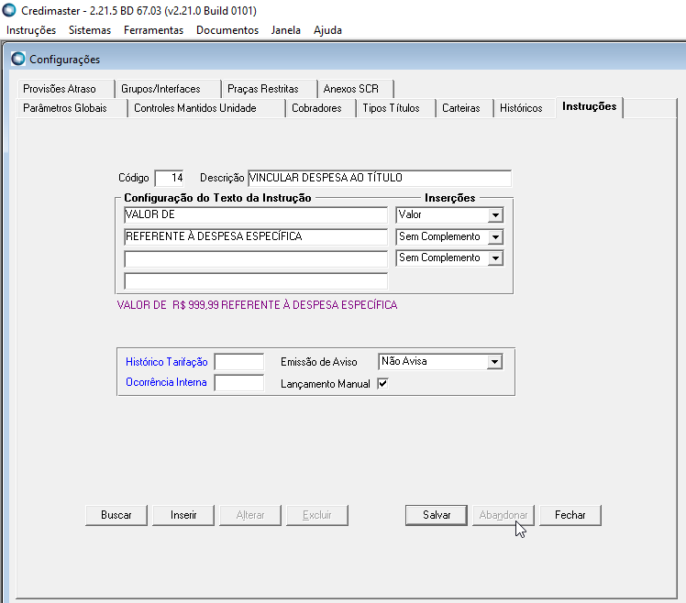Click the Credimaster application icon in title bar

tap(9, 10)
